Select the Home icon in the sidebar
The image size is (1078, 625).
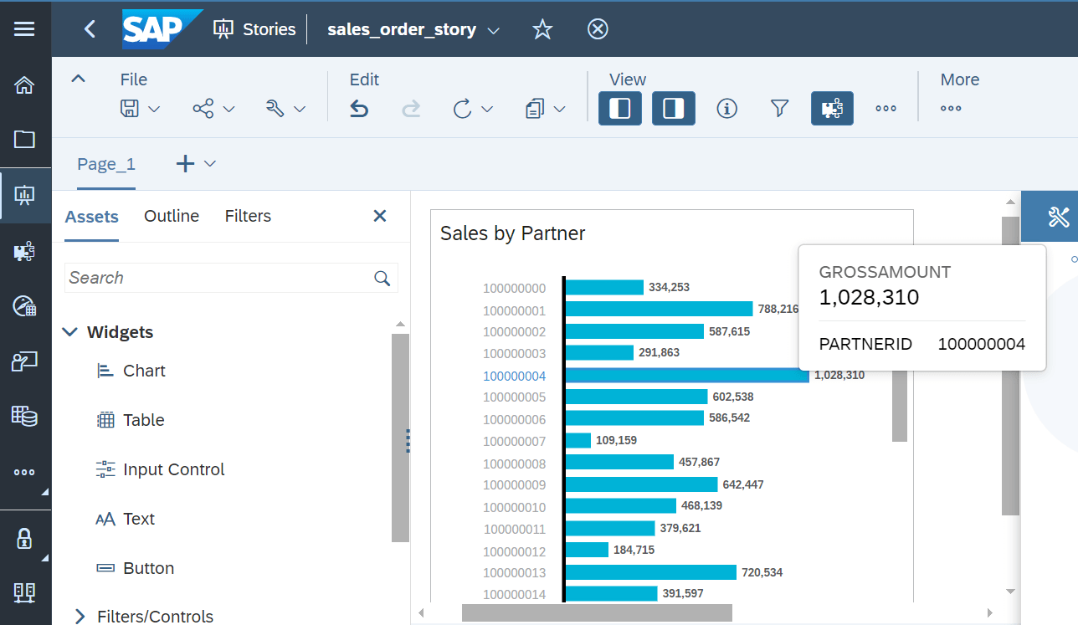(25, 85)
